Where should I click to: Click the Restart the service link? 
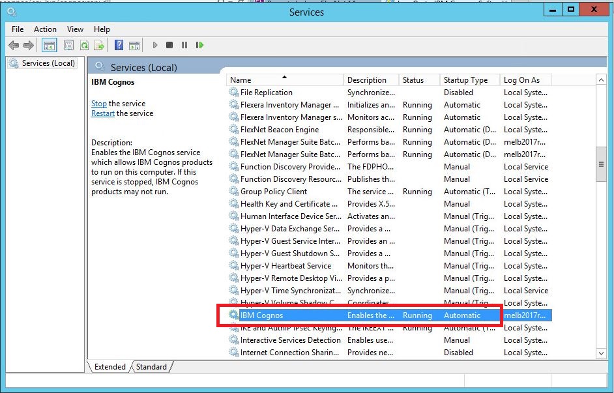(103, 113)
